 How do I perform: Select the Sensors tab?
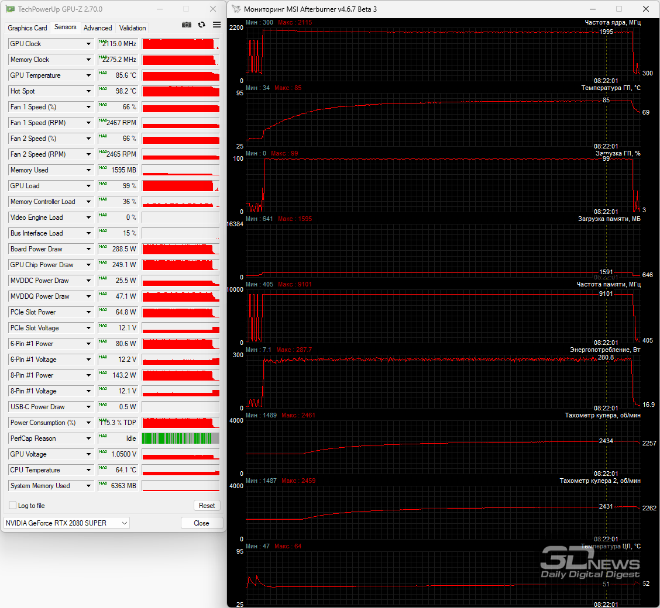[x=66, y=27]
